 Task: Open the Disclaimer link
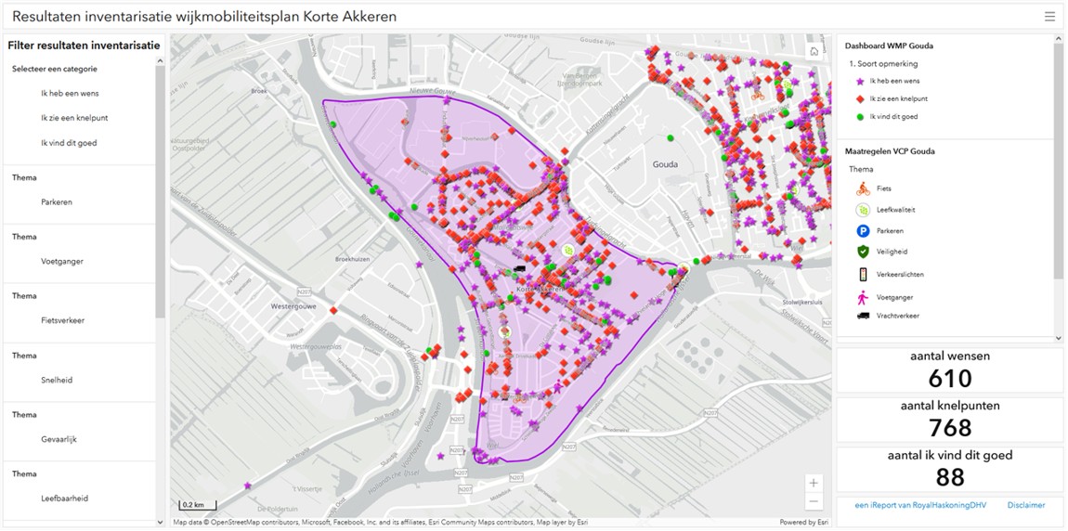coord(1026,505)
